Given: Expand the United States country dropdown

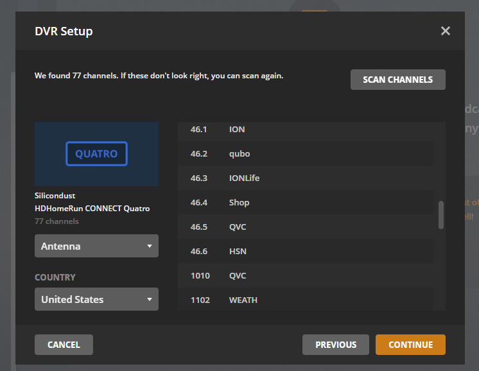Looking at the screenshot, I should (96, 299).
